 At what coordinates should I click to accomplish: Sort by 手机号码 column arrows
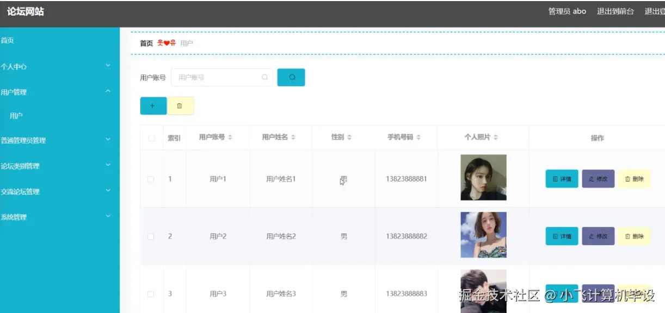tap(418, 137)
